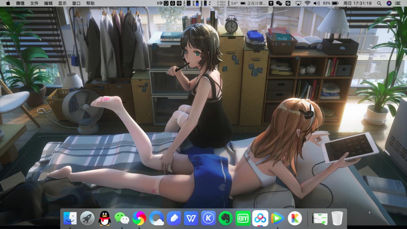
Task: Open Baidu Netdisk from the Dock
Action: (260, 218)
